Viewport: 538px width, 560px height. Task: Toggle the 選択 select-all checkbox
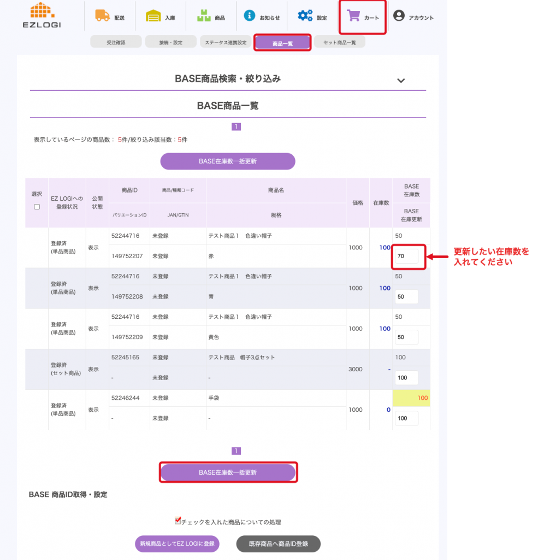click(37, 207)
